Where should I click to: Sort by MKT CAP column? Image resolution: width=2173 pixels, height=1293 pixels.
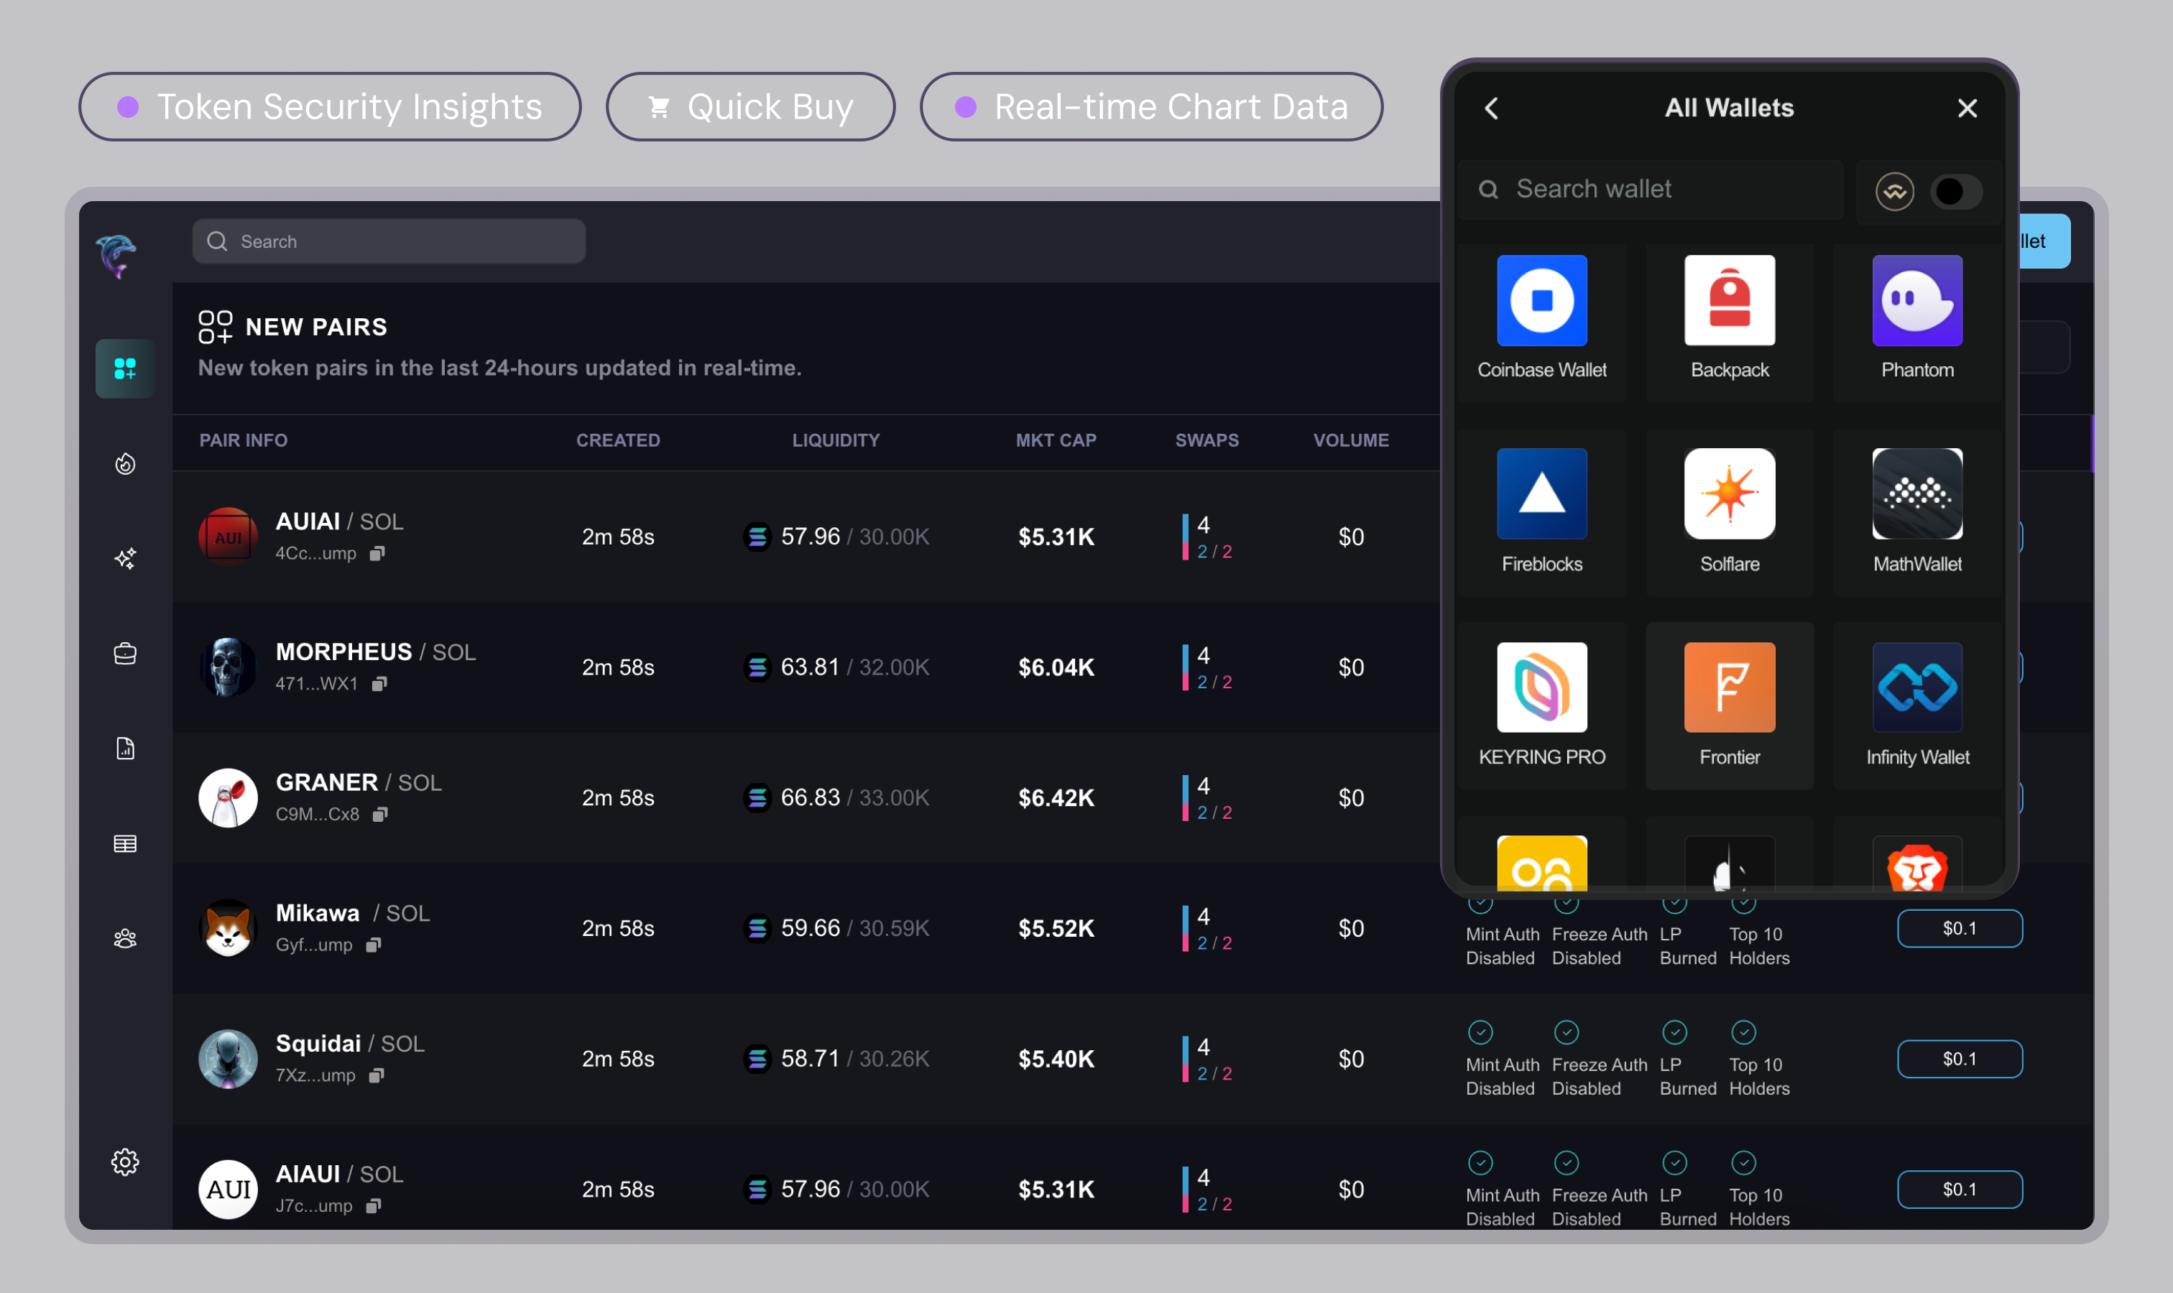click(1056, 440)
